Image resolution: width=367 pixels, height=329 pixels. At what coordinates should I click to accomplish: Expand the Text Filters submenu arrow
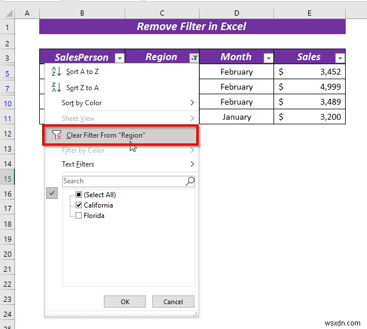pos(192,164)
